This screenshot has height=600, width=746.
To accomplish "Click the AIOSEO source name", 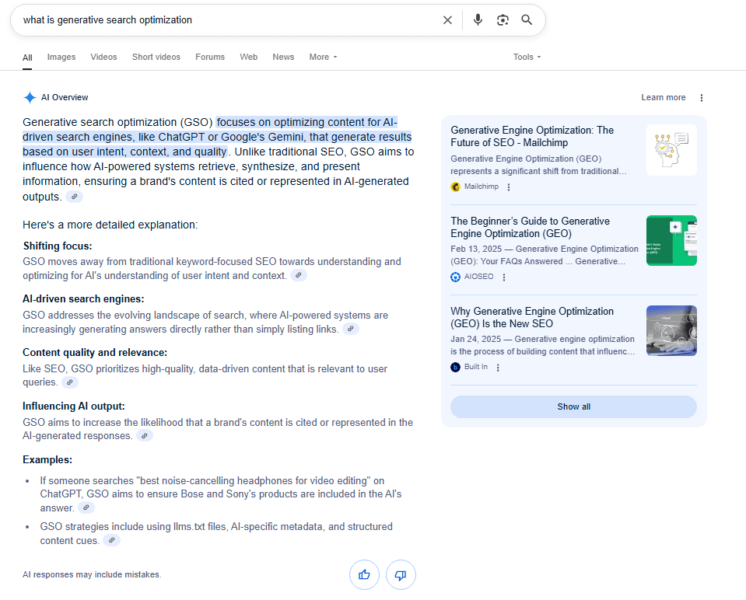I will [478, 276].
